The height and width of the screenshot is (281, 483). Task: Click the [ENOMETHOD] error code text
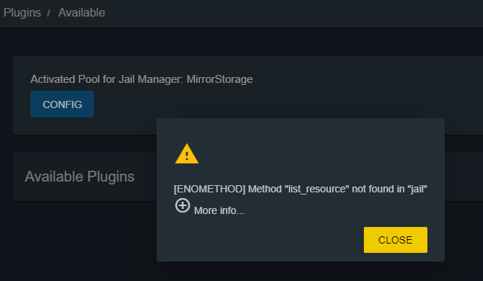(209, 189)
